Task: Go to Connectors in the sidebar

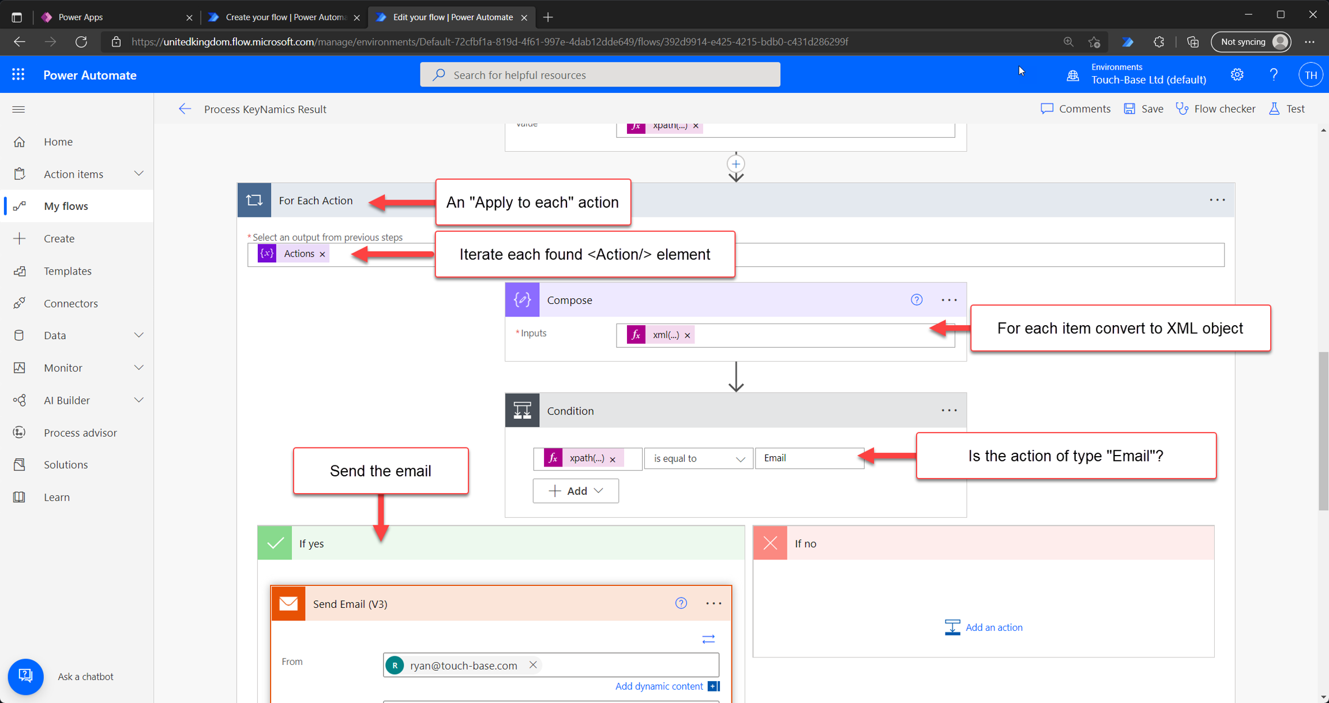Action: 70,303
